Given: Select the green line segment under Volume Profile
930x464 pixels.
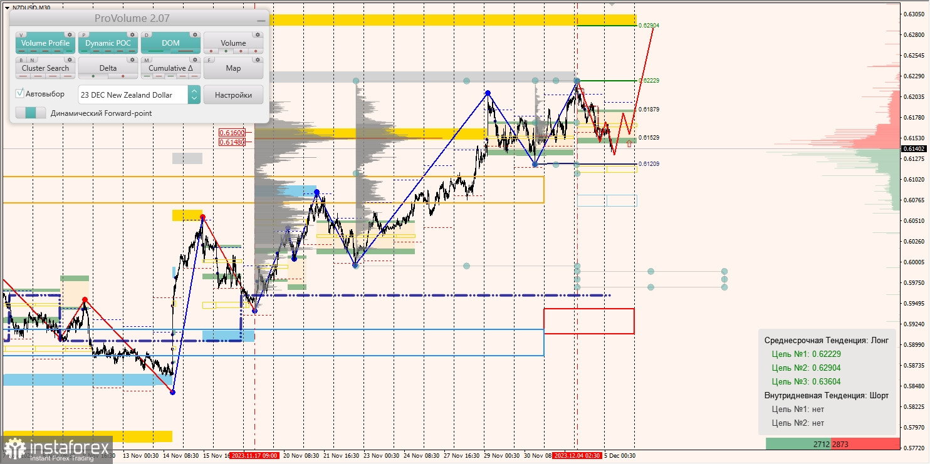Looking at the screenshot, I should pyautogui.click(x=69, y=51).
